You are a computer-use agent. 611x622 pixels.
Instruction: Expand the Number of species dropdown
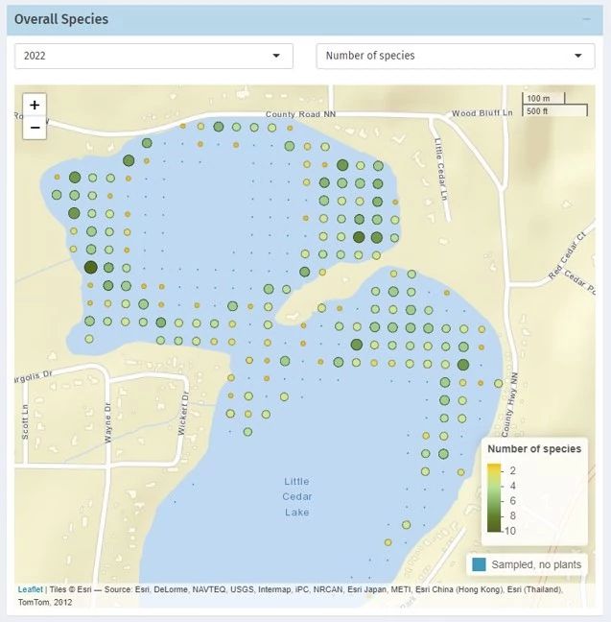click(455, 56)
